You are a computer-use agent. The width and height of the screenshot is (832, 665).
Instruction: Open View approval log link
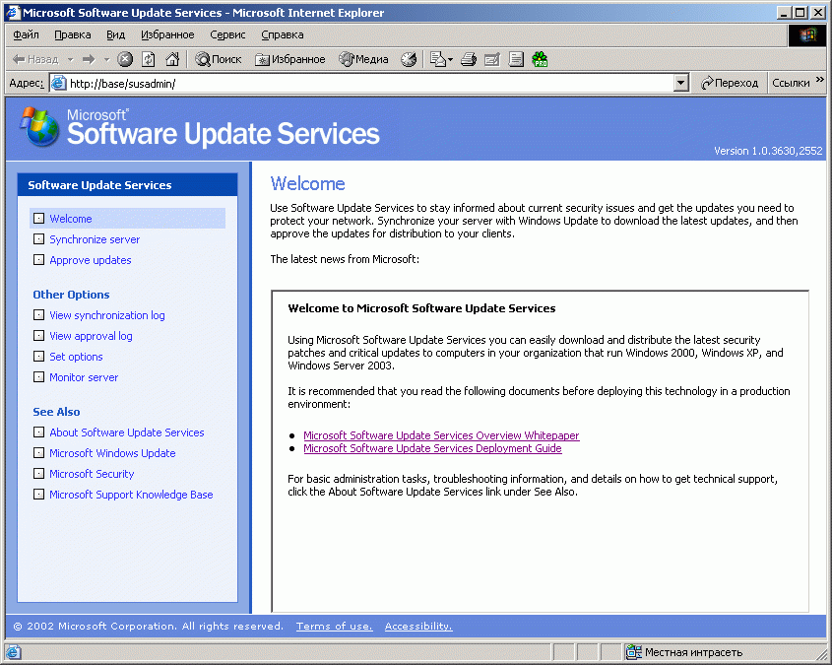tap(91, 336)
